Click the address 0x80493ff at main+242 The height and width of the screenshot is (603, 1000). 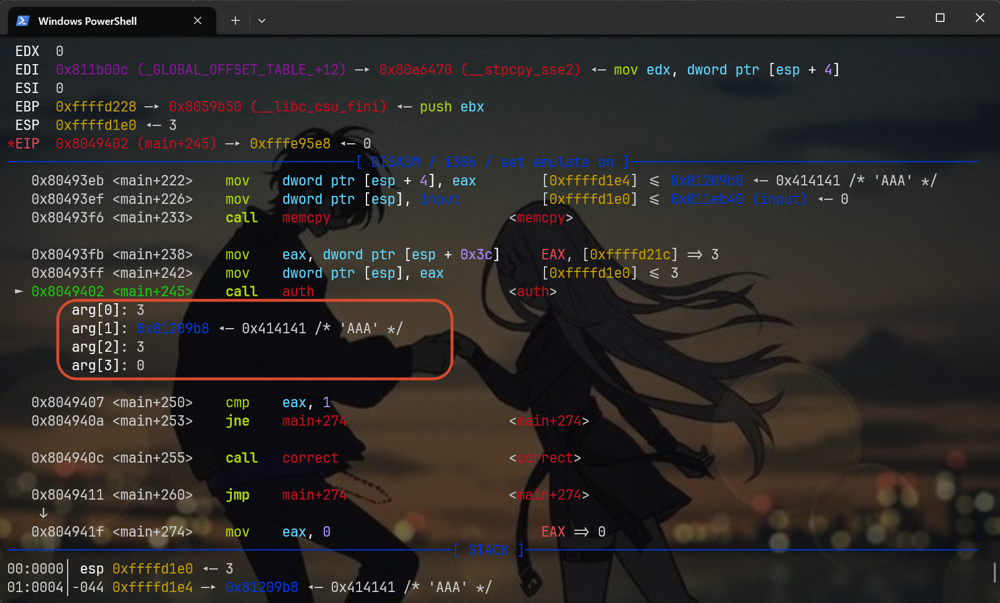click(68, 273)
